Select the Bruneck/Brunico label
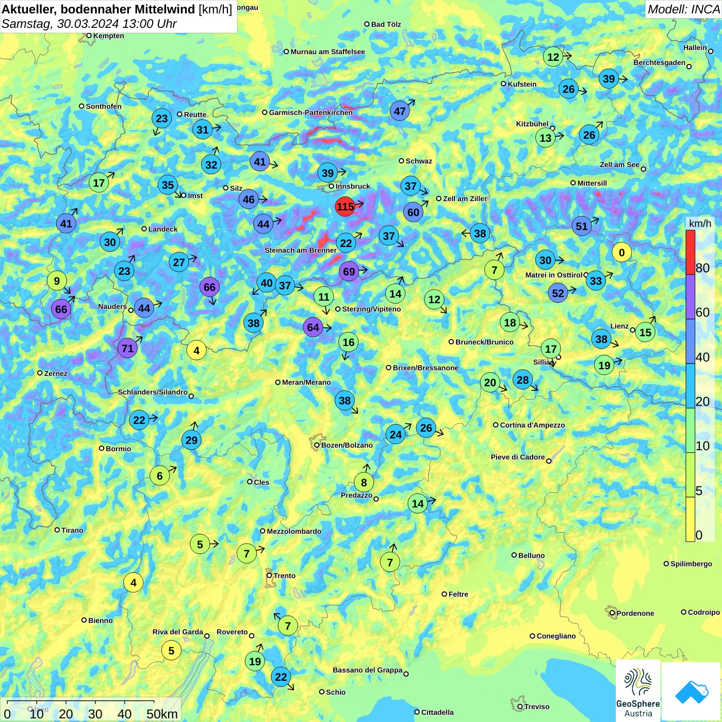This screenshot has width=722, height=722. [x=484, y=342]
